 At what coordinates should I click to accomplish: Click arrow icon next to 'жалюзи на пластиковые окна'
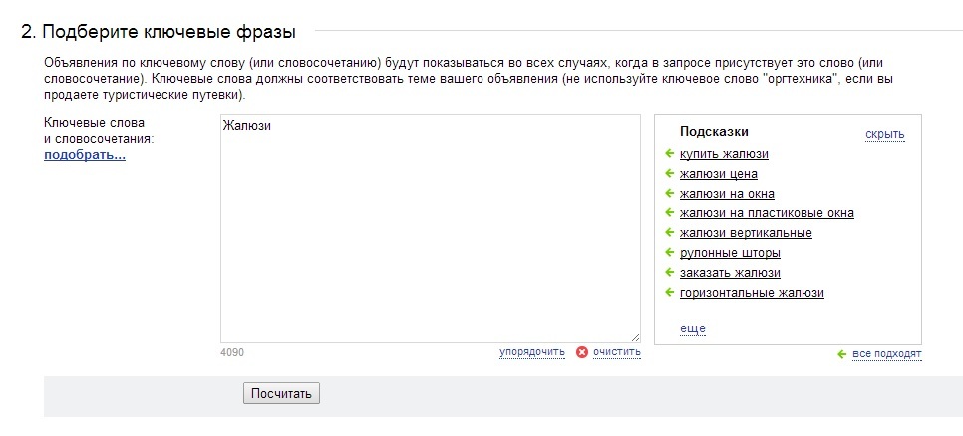coord(670,213)
